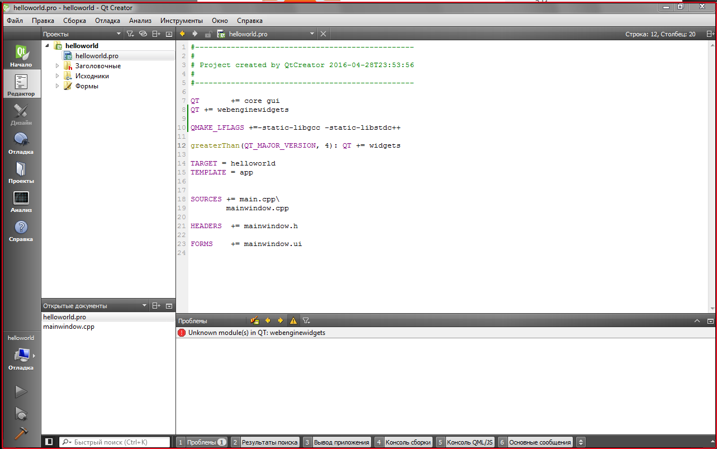
Task: Show the Проблемы output pane
Action: pos(202,442)
